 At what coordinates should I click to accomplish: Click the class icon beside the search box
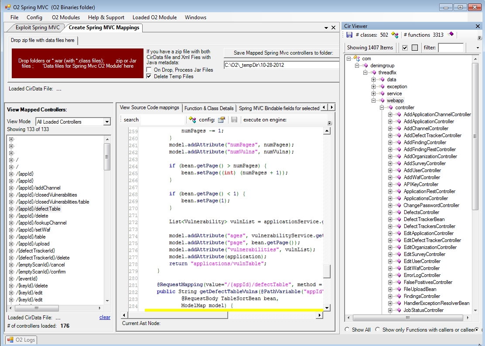192,120
